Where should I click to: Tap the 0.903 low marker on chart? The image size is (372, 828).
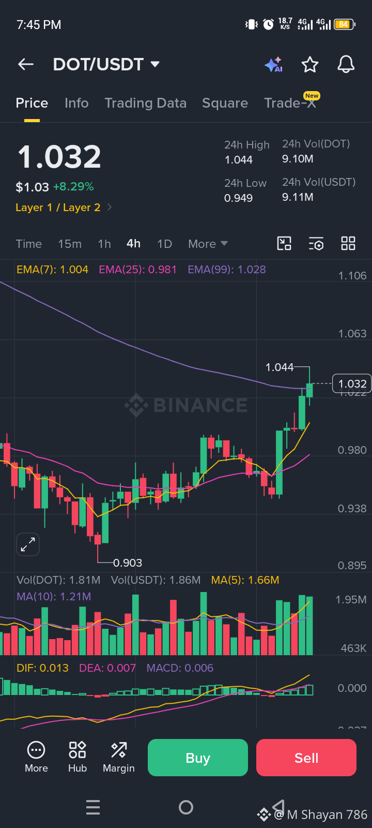click(127, 563)
